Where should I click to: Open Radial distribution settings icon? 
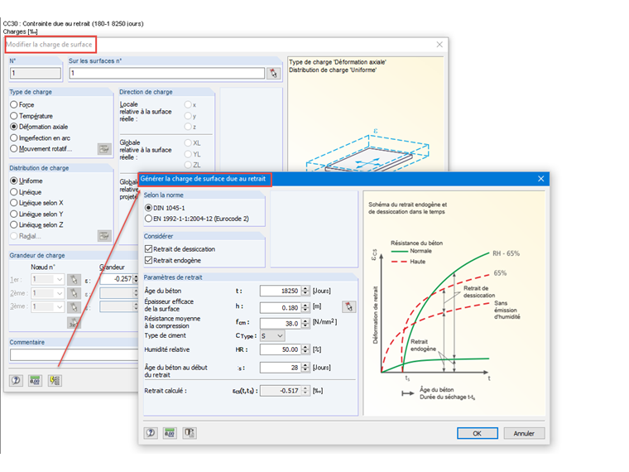coord(104,236)
